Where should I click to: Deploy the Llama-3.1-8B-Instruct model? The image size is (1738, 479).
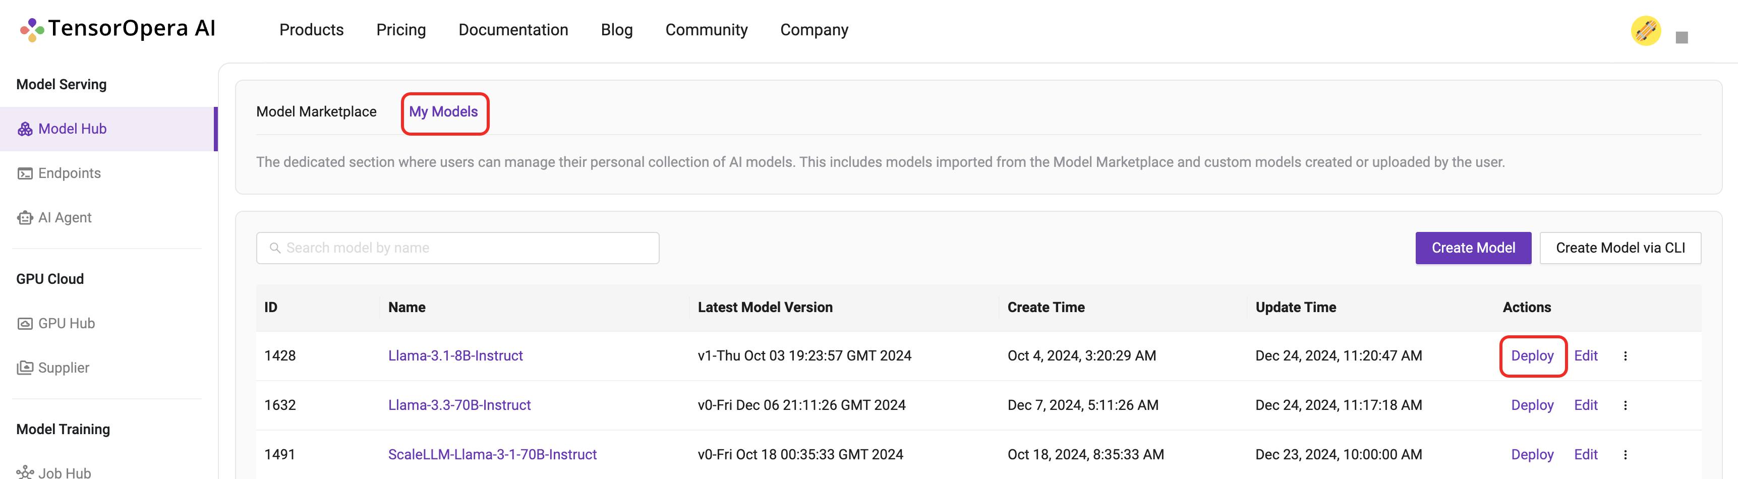1532,355
